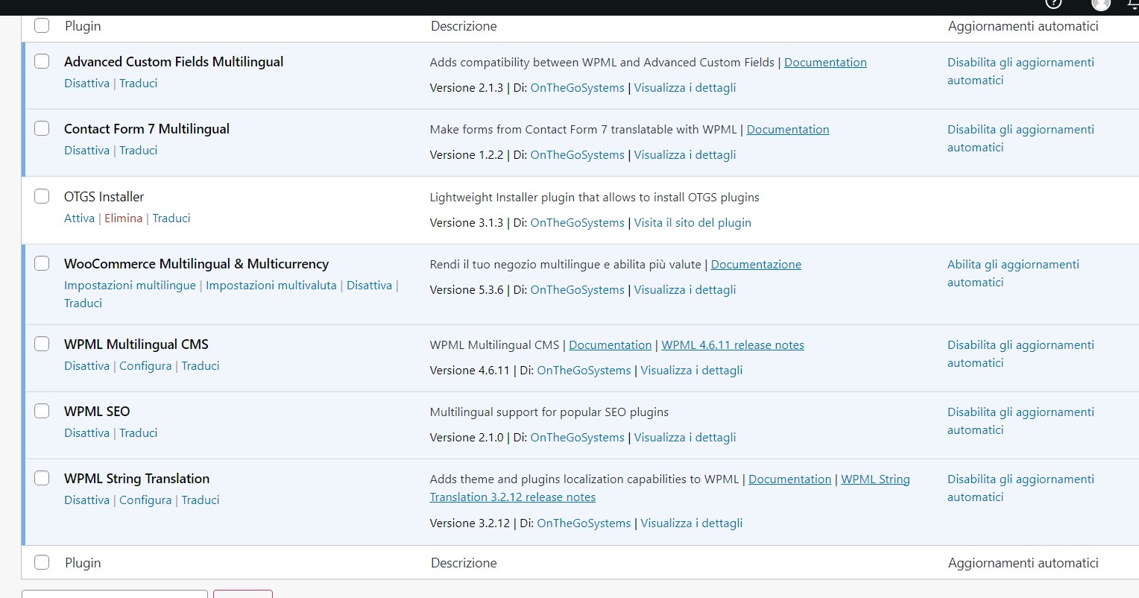Click Traduci under OTGS Installer
Screen dimensions: 1139x598
[171, 218]
